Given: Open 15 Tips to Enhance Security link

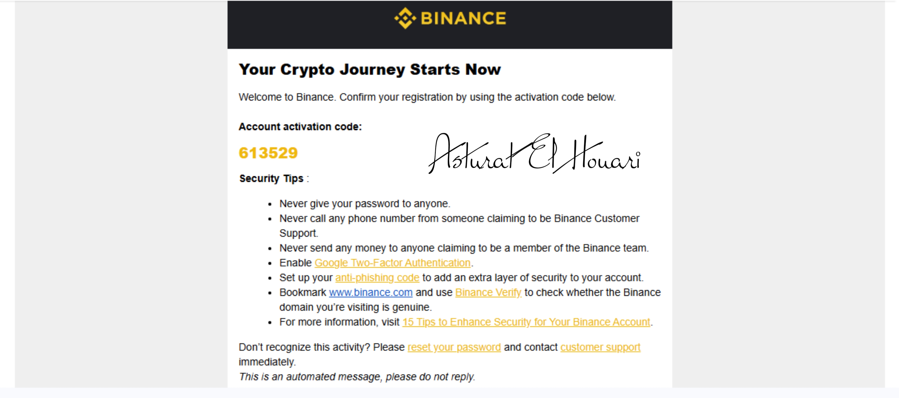Looking at the screenshot, I should pyautogui.click(x=526, y=322).
